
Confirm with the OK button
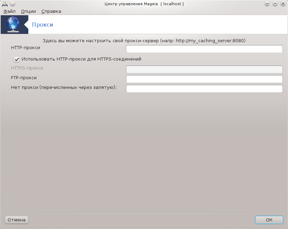tap(269, 220)
